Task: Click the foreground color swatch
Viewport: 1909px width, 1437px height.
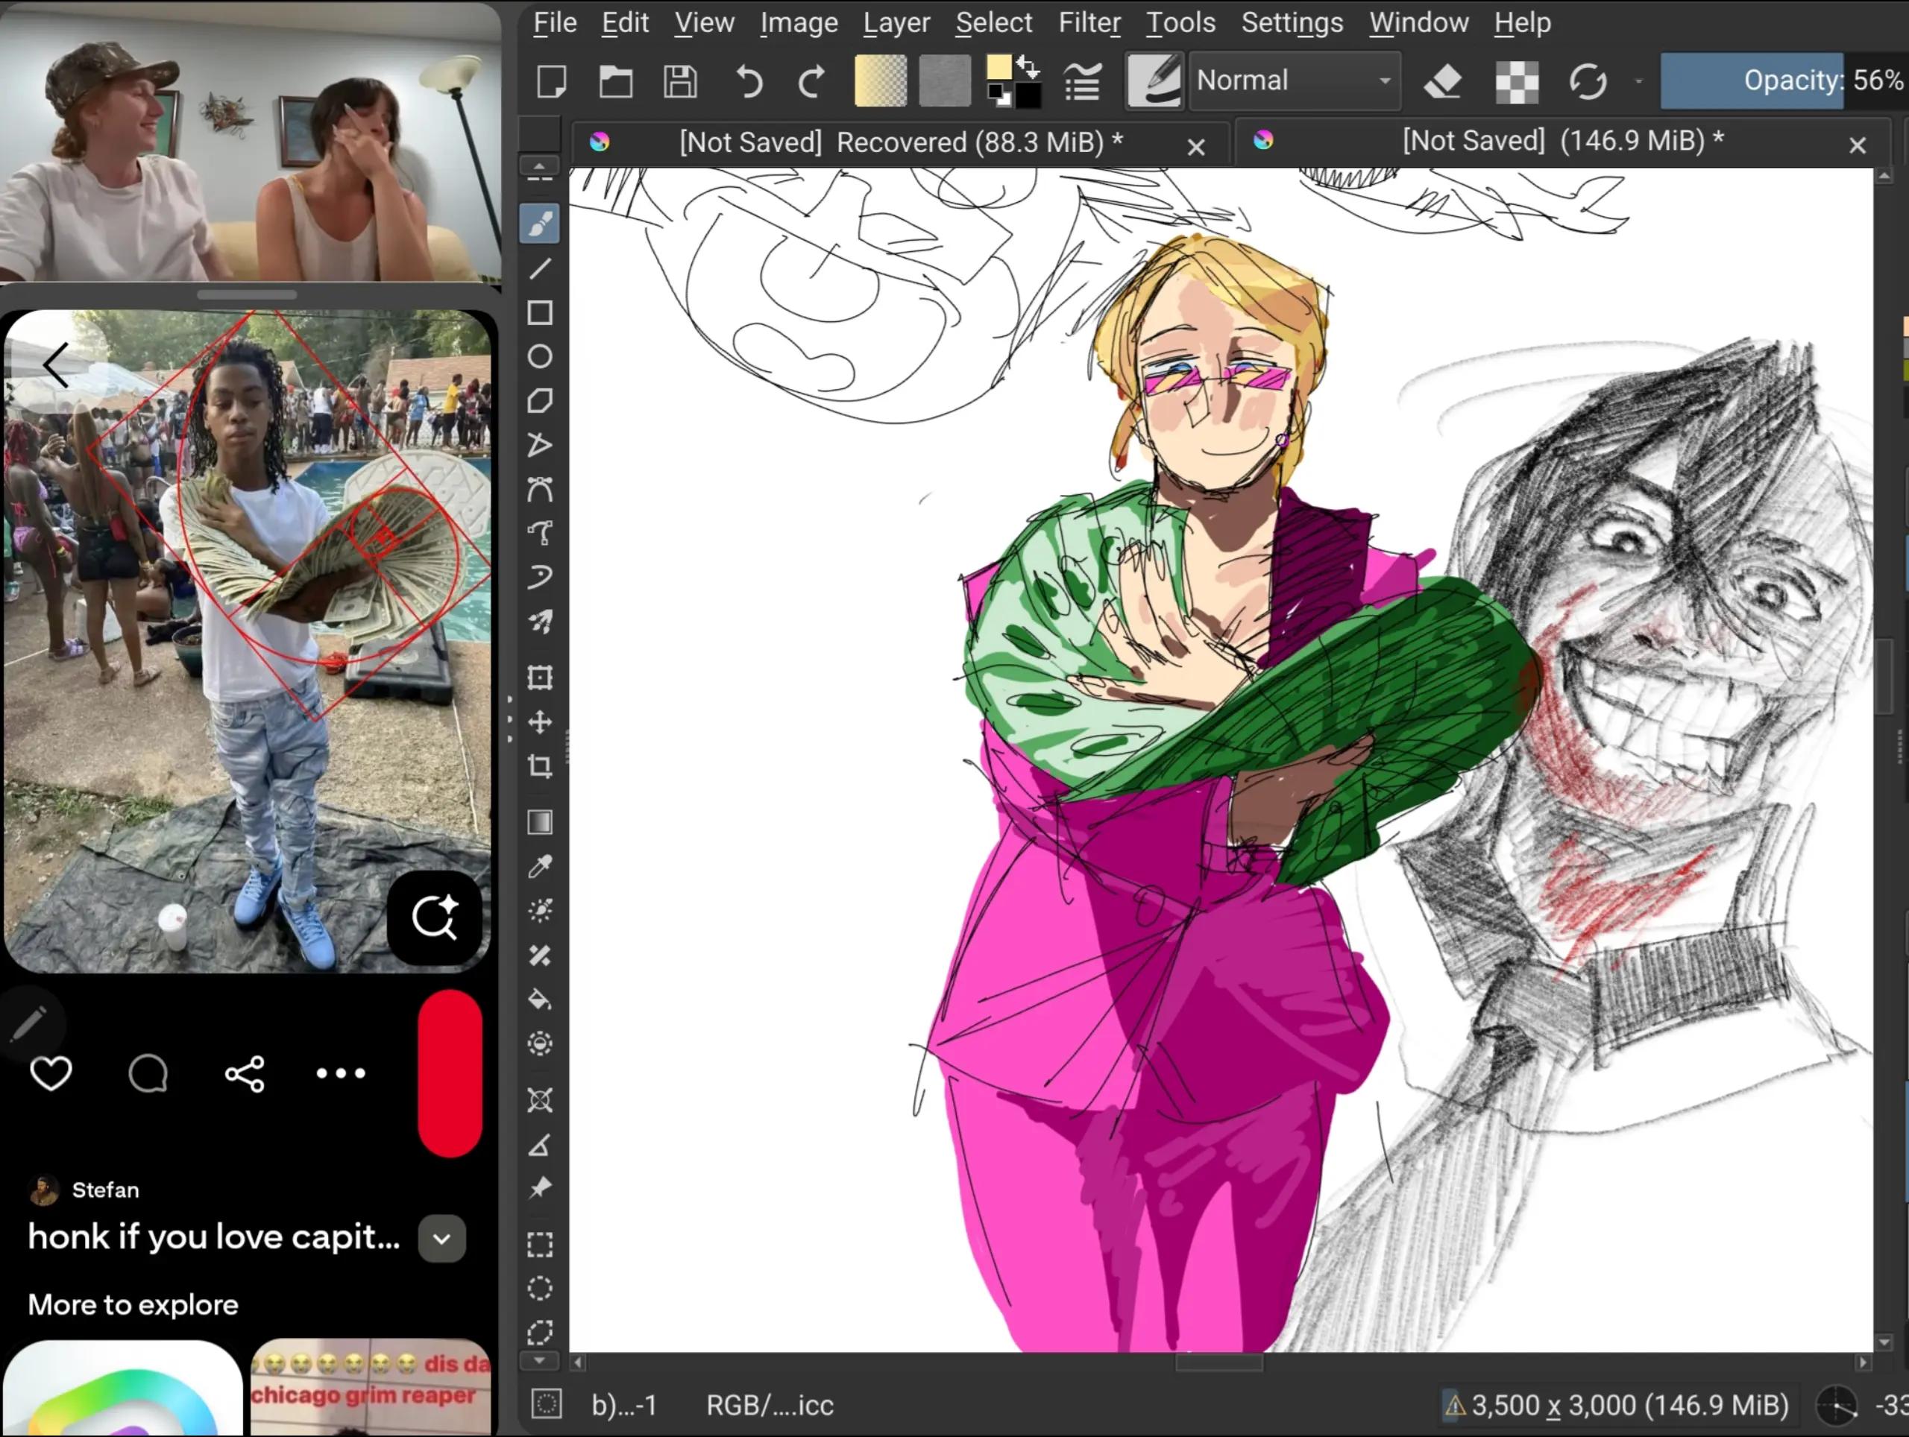Action: coord(998,68)
